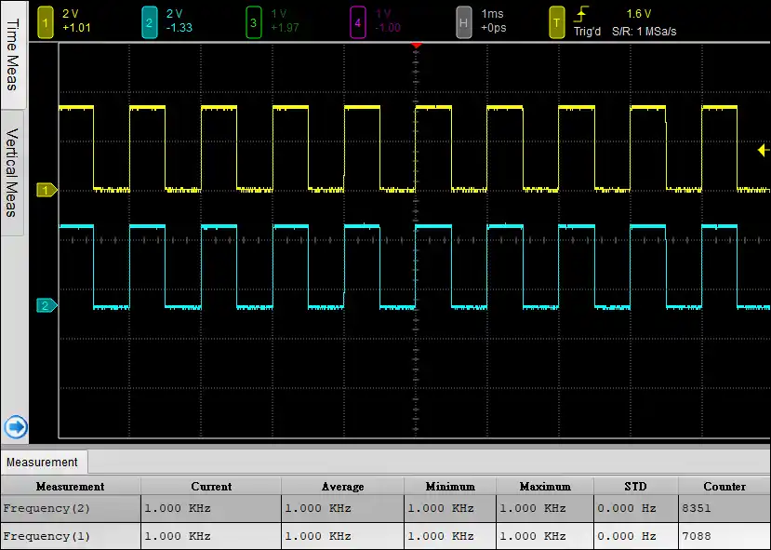Click the cyan Channel 2 badge

click(x=152, y=20)
